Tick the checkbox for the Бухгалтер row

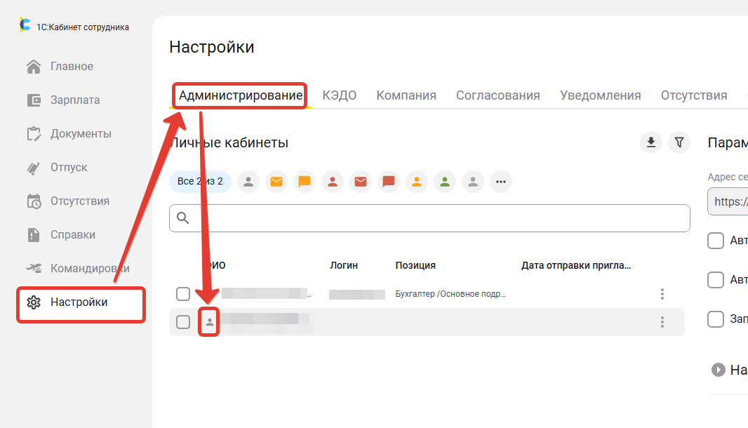coord(183,294)
